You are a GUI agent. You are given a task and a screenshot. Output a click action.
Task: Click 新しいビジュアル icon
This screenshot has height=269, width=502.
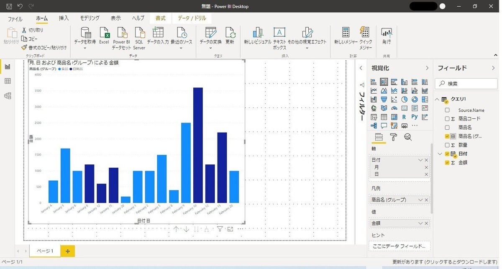pos(258,33)
